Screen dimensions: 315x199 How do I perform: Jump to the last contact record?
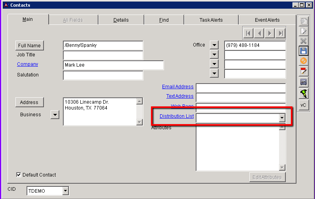pos(281,33)
